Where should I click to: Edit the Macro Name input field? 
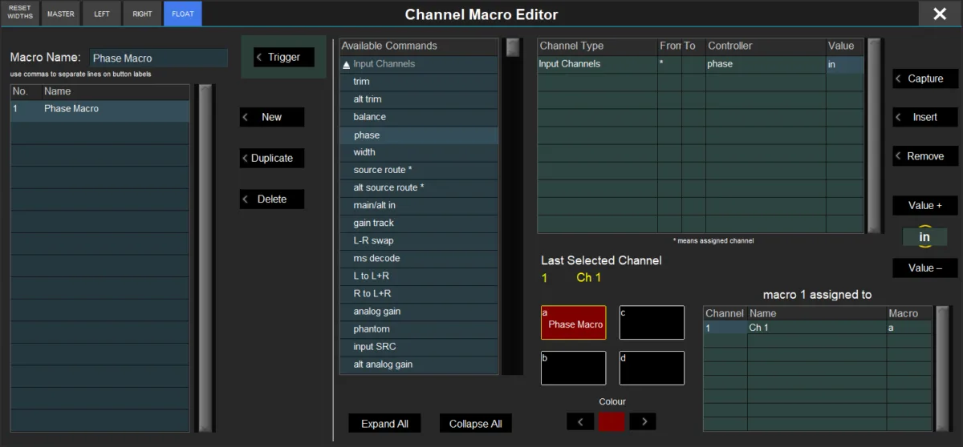pos(158,58)
